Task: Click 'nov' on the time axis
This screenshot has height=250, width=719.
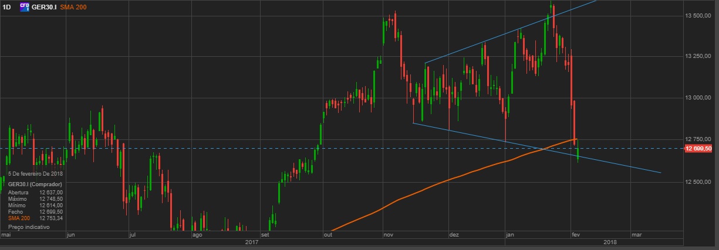Action: pyautogui.click(x=387, y=234)
